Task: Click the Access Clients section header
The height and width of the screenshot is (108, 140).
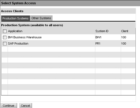Action: (68, 11)
